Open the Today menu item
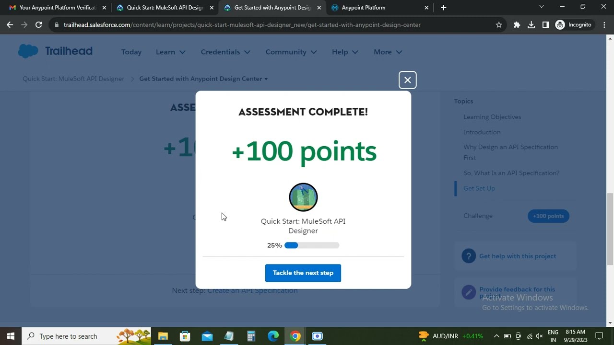This screenshot has width=614, height=345. [x=131, y=52]
